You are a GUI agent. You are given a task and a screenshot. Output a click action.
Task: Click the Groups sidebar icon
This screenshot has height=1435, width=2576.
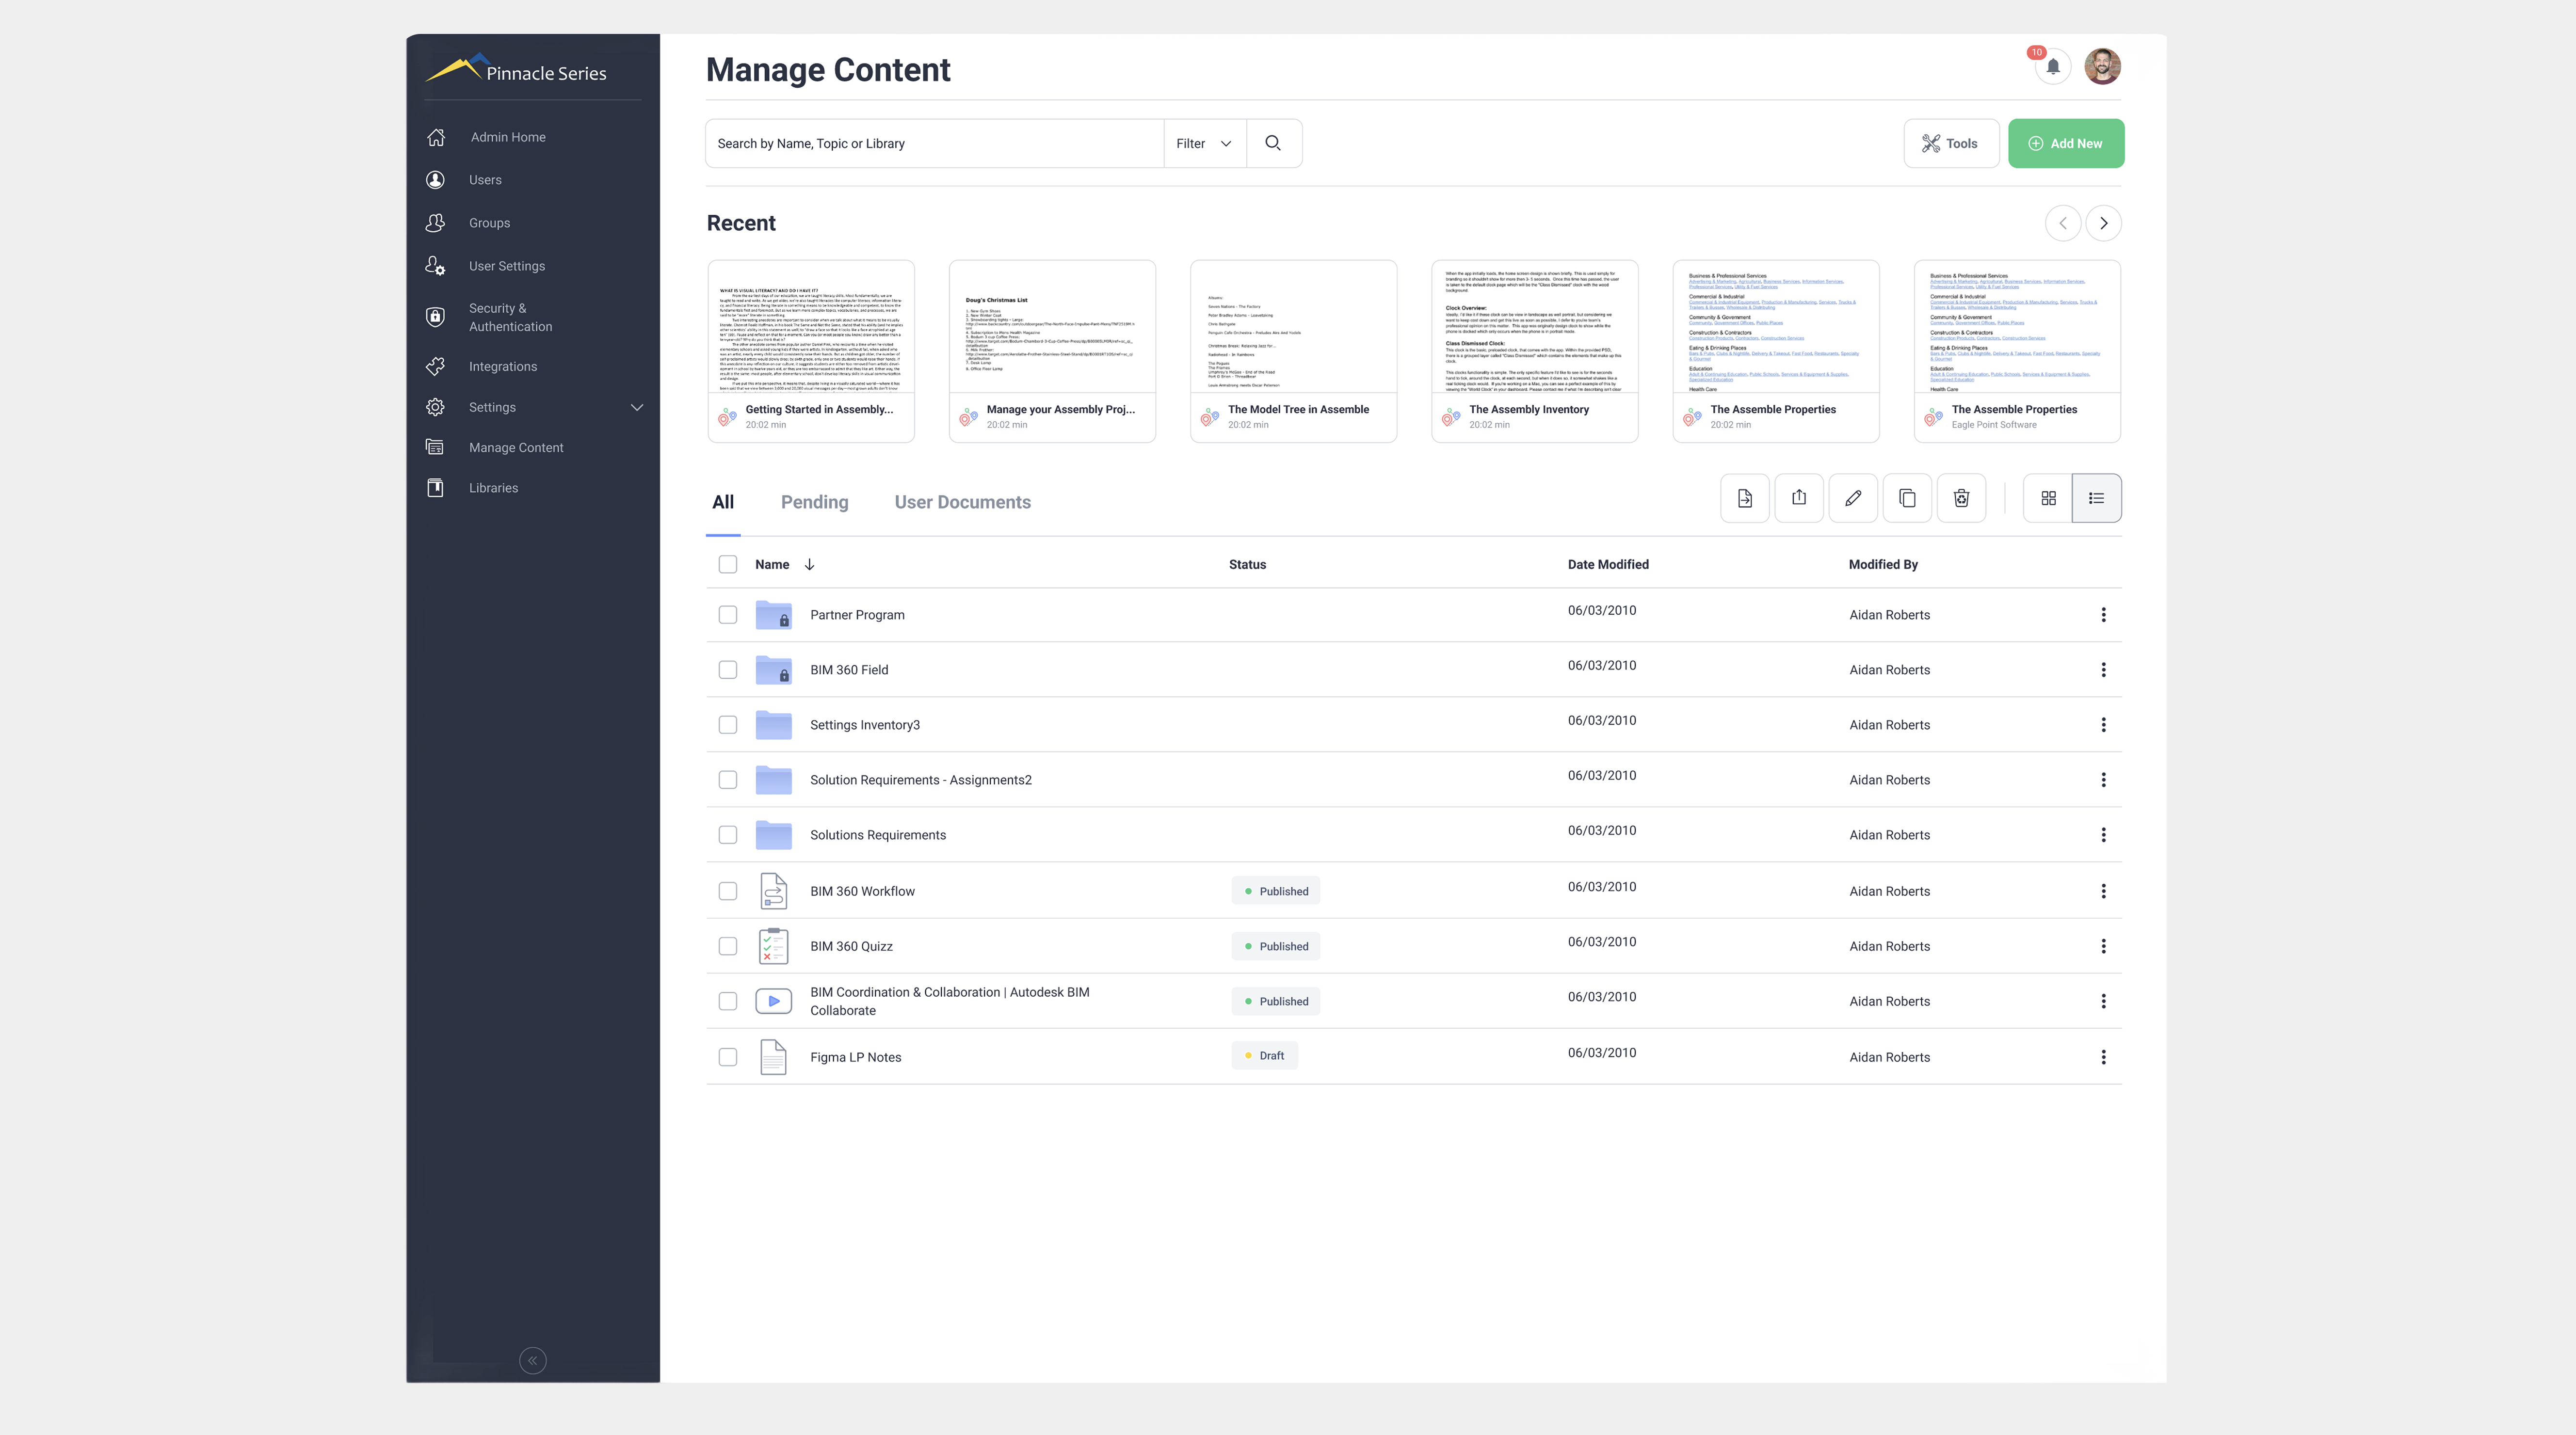435,223
